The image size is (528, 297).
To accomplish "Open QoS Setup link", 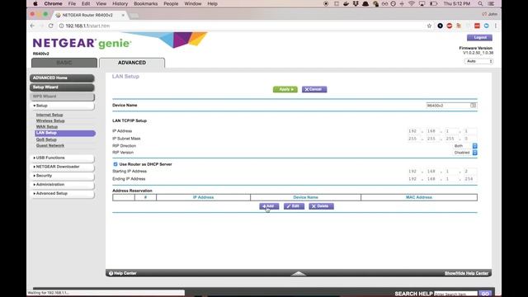I will pos(46,139).
